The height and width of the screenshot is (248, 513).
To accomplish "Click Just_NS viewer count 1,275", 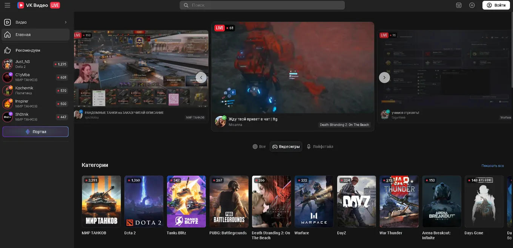I will click(61, 64).
